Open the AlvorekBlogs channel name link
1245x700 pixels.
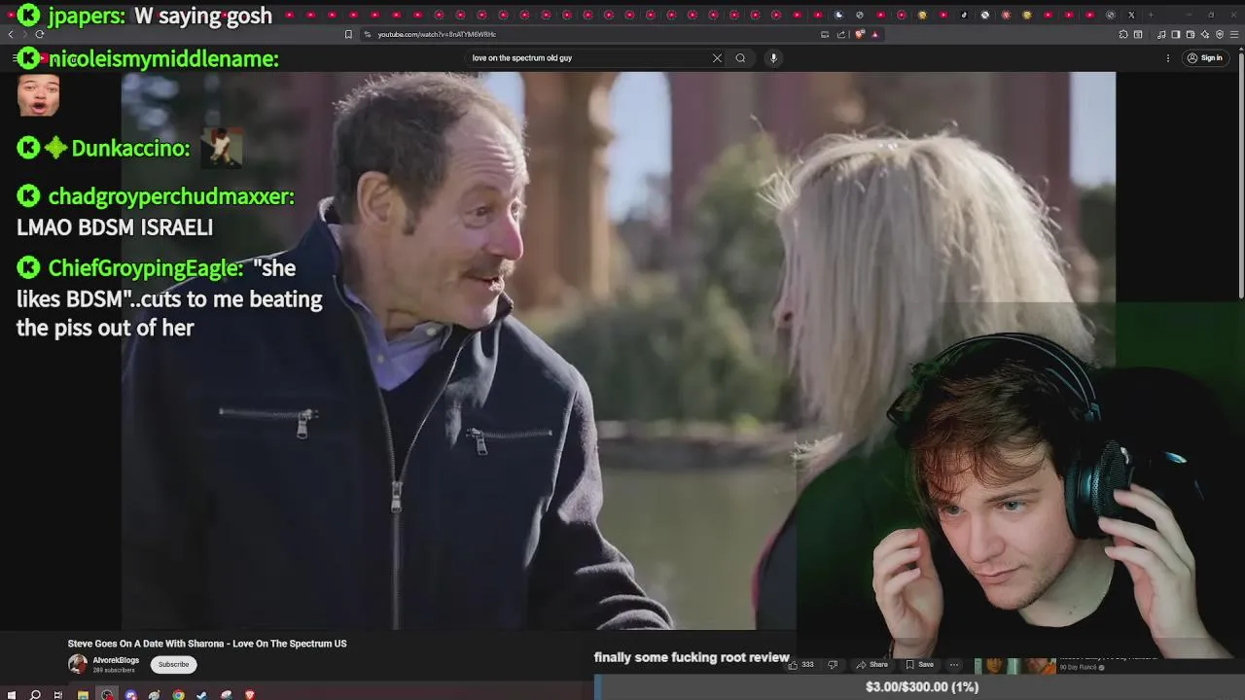pos(116,660)
